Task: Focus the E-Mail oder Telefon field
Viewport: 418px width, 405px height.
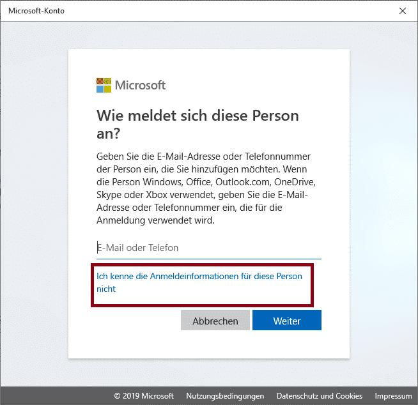Action: coord(209,248)
